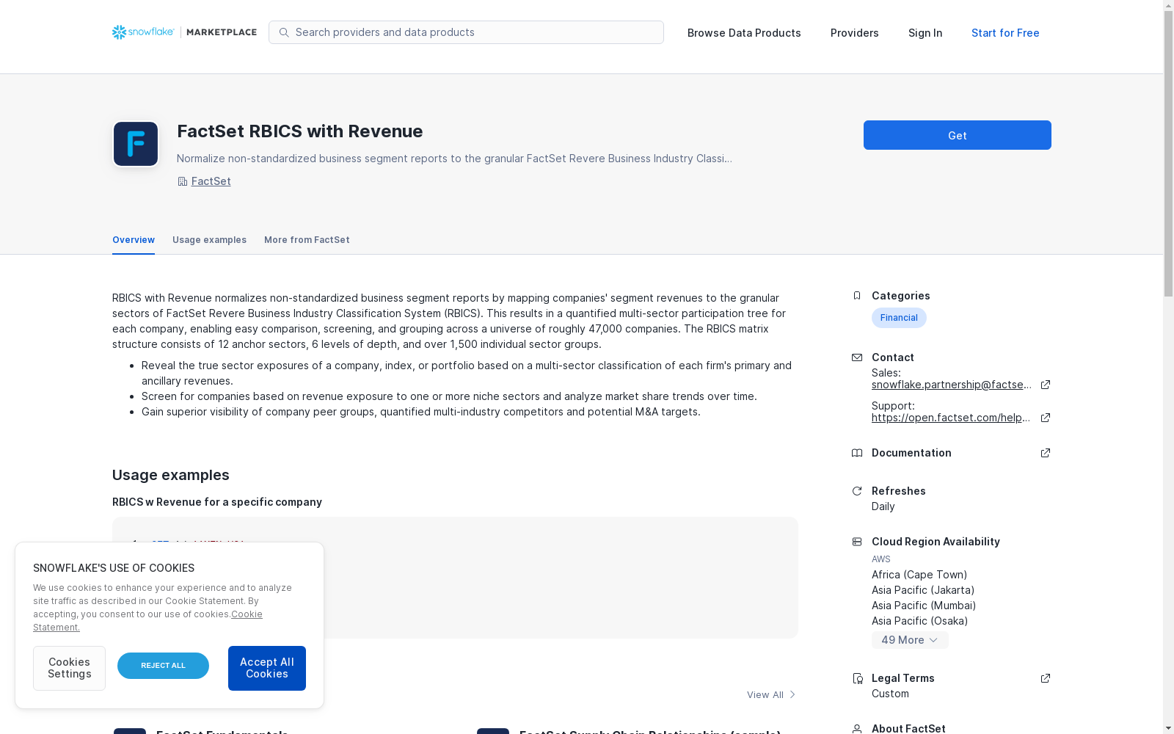Click the MARKETPLACE label
The width and height of the screenshot is (1174, 734).
coord(222,32)
